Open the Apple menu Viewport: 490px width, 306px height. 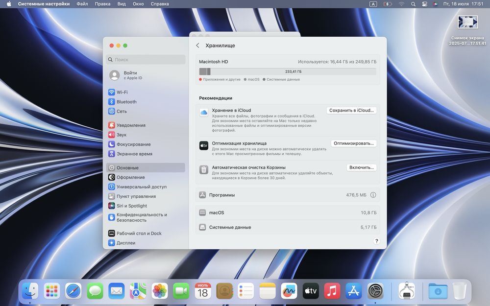click(9, 4)
